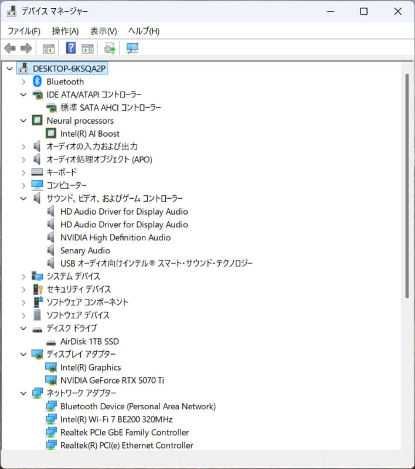Maximize the Device Manager window
Viewport: 415px width, 469px height.
363,11
